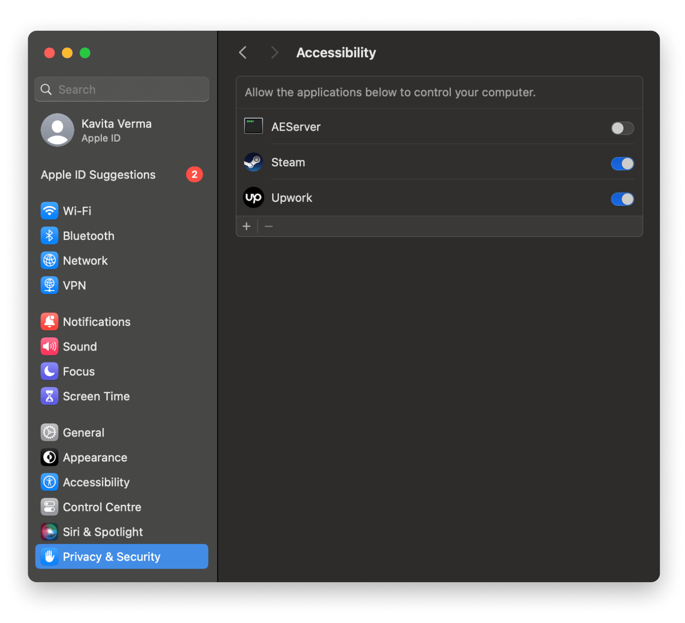
Task: Add an application with plus button
Action: [x=247, y=226]
